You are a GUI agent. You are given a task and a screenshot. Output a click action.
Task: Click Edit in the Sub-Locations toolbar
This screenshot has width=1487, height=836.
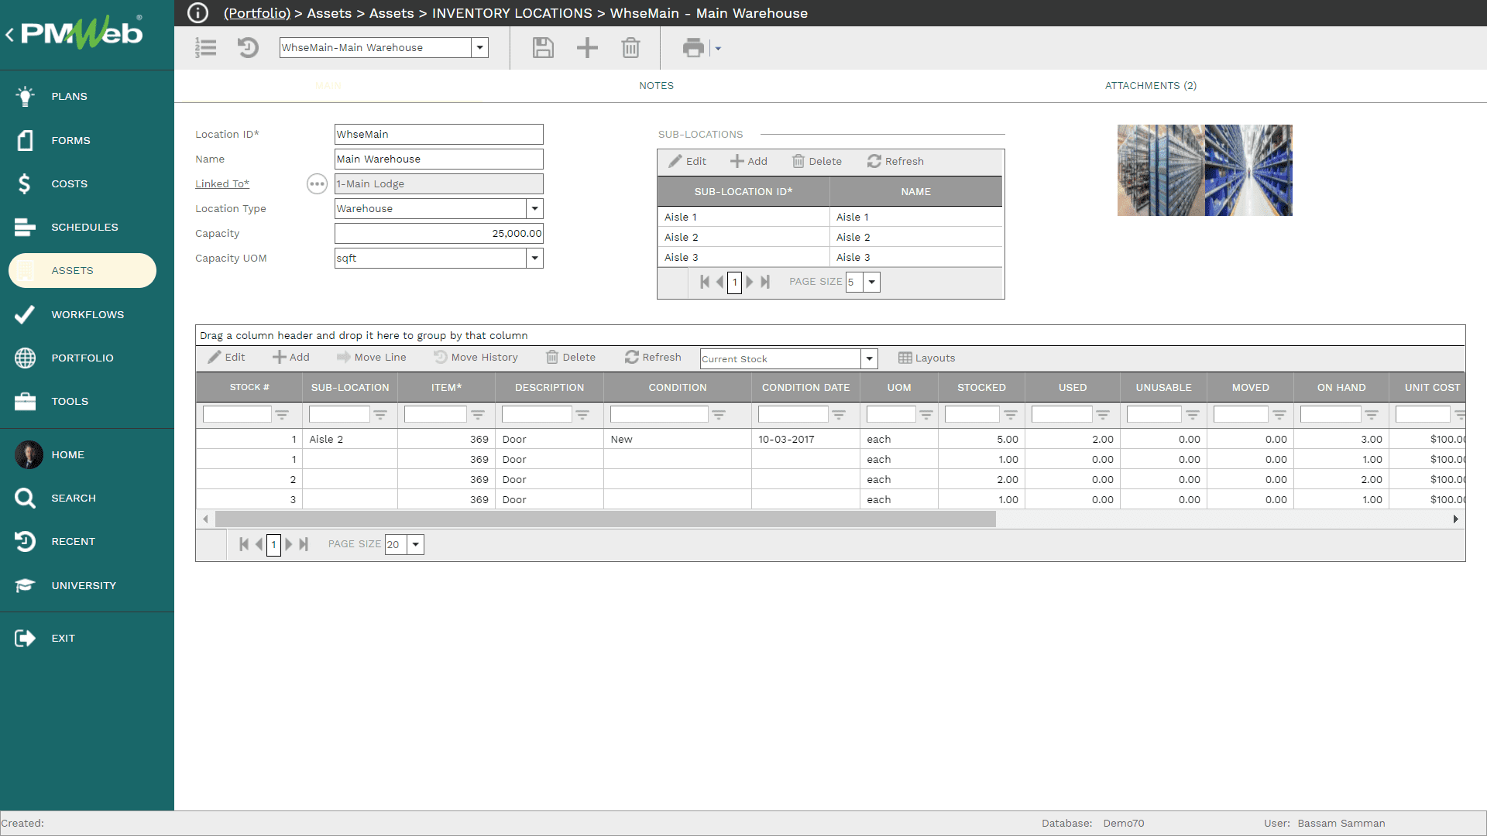click(x=688, y=161)
